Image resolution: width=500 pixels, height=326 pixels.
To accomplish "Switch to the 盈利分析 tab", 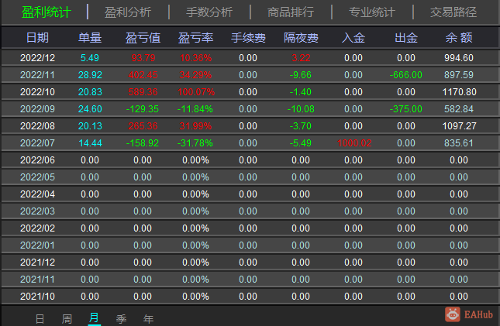I will pyautogui.click(x=128, y=12).
